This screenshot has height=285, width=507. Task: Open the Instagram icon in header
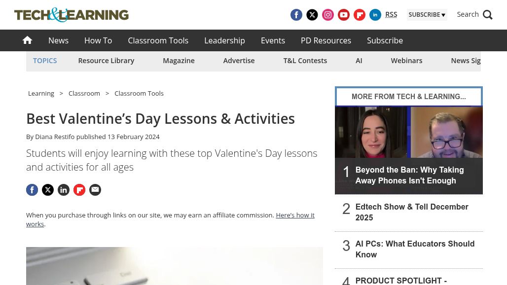pyautogui.click(x=328, y=15)
